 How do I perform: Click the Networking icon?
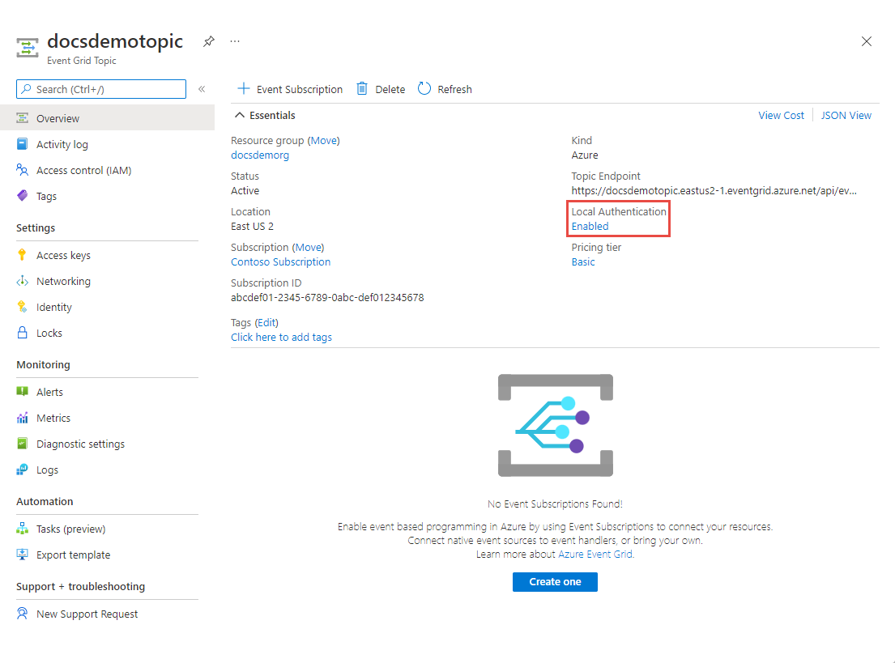pyautogui.click(x=22, y=281)
